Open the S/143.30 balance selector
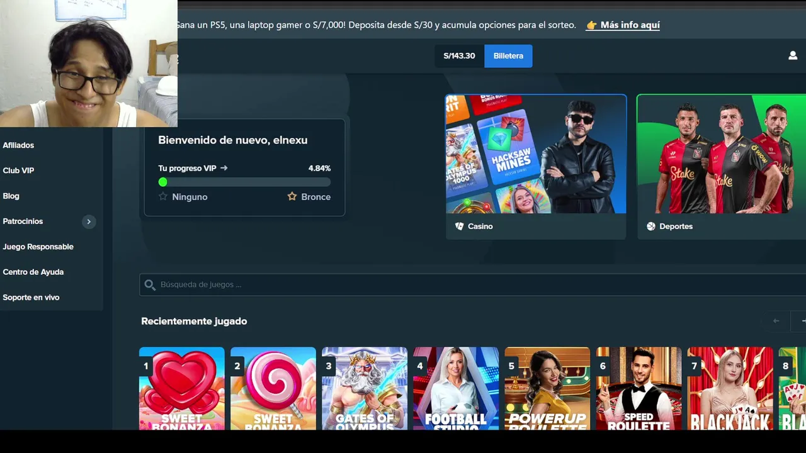This screenshot has width=806, height=453. pyautogui.click(x=459, y=56)
